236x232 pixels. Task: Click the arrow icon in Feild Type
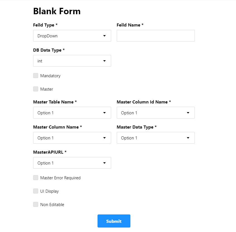[x=104, y=36]
